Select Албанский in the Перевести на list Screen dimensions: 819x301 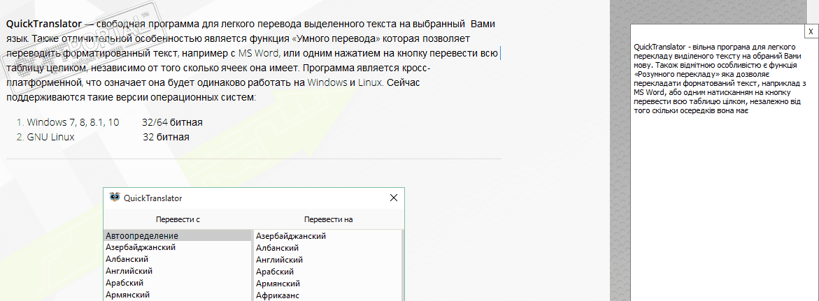coord(327,249)
